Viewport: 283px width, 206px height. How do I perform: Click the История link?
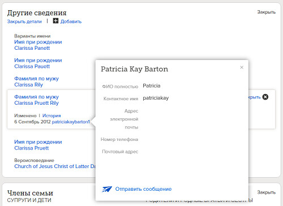(x=52, y=115)
